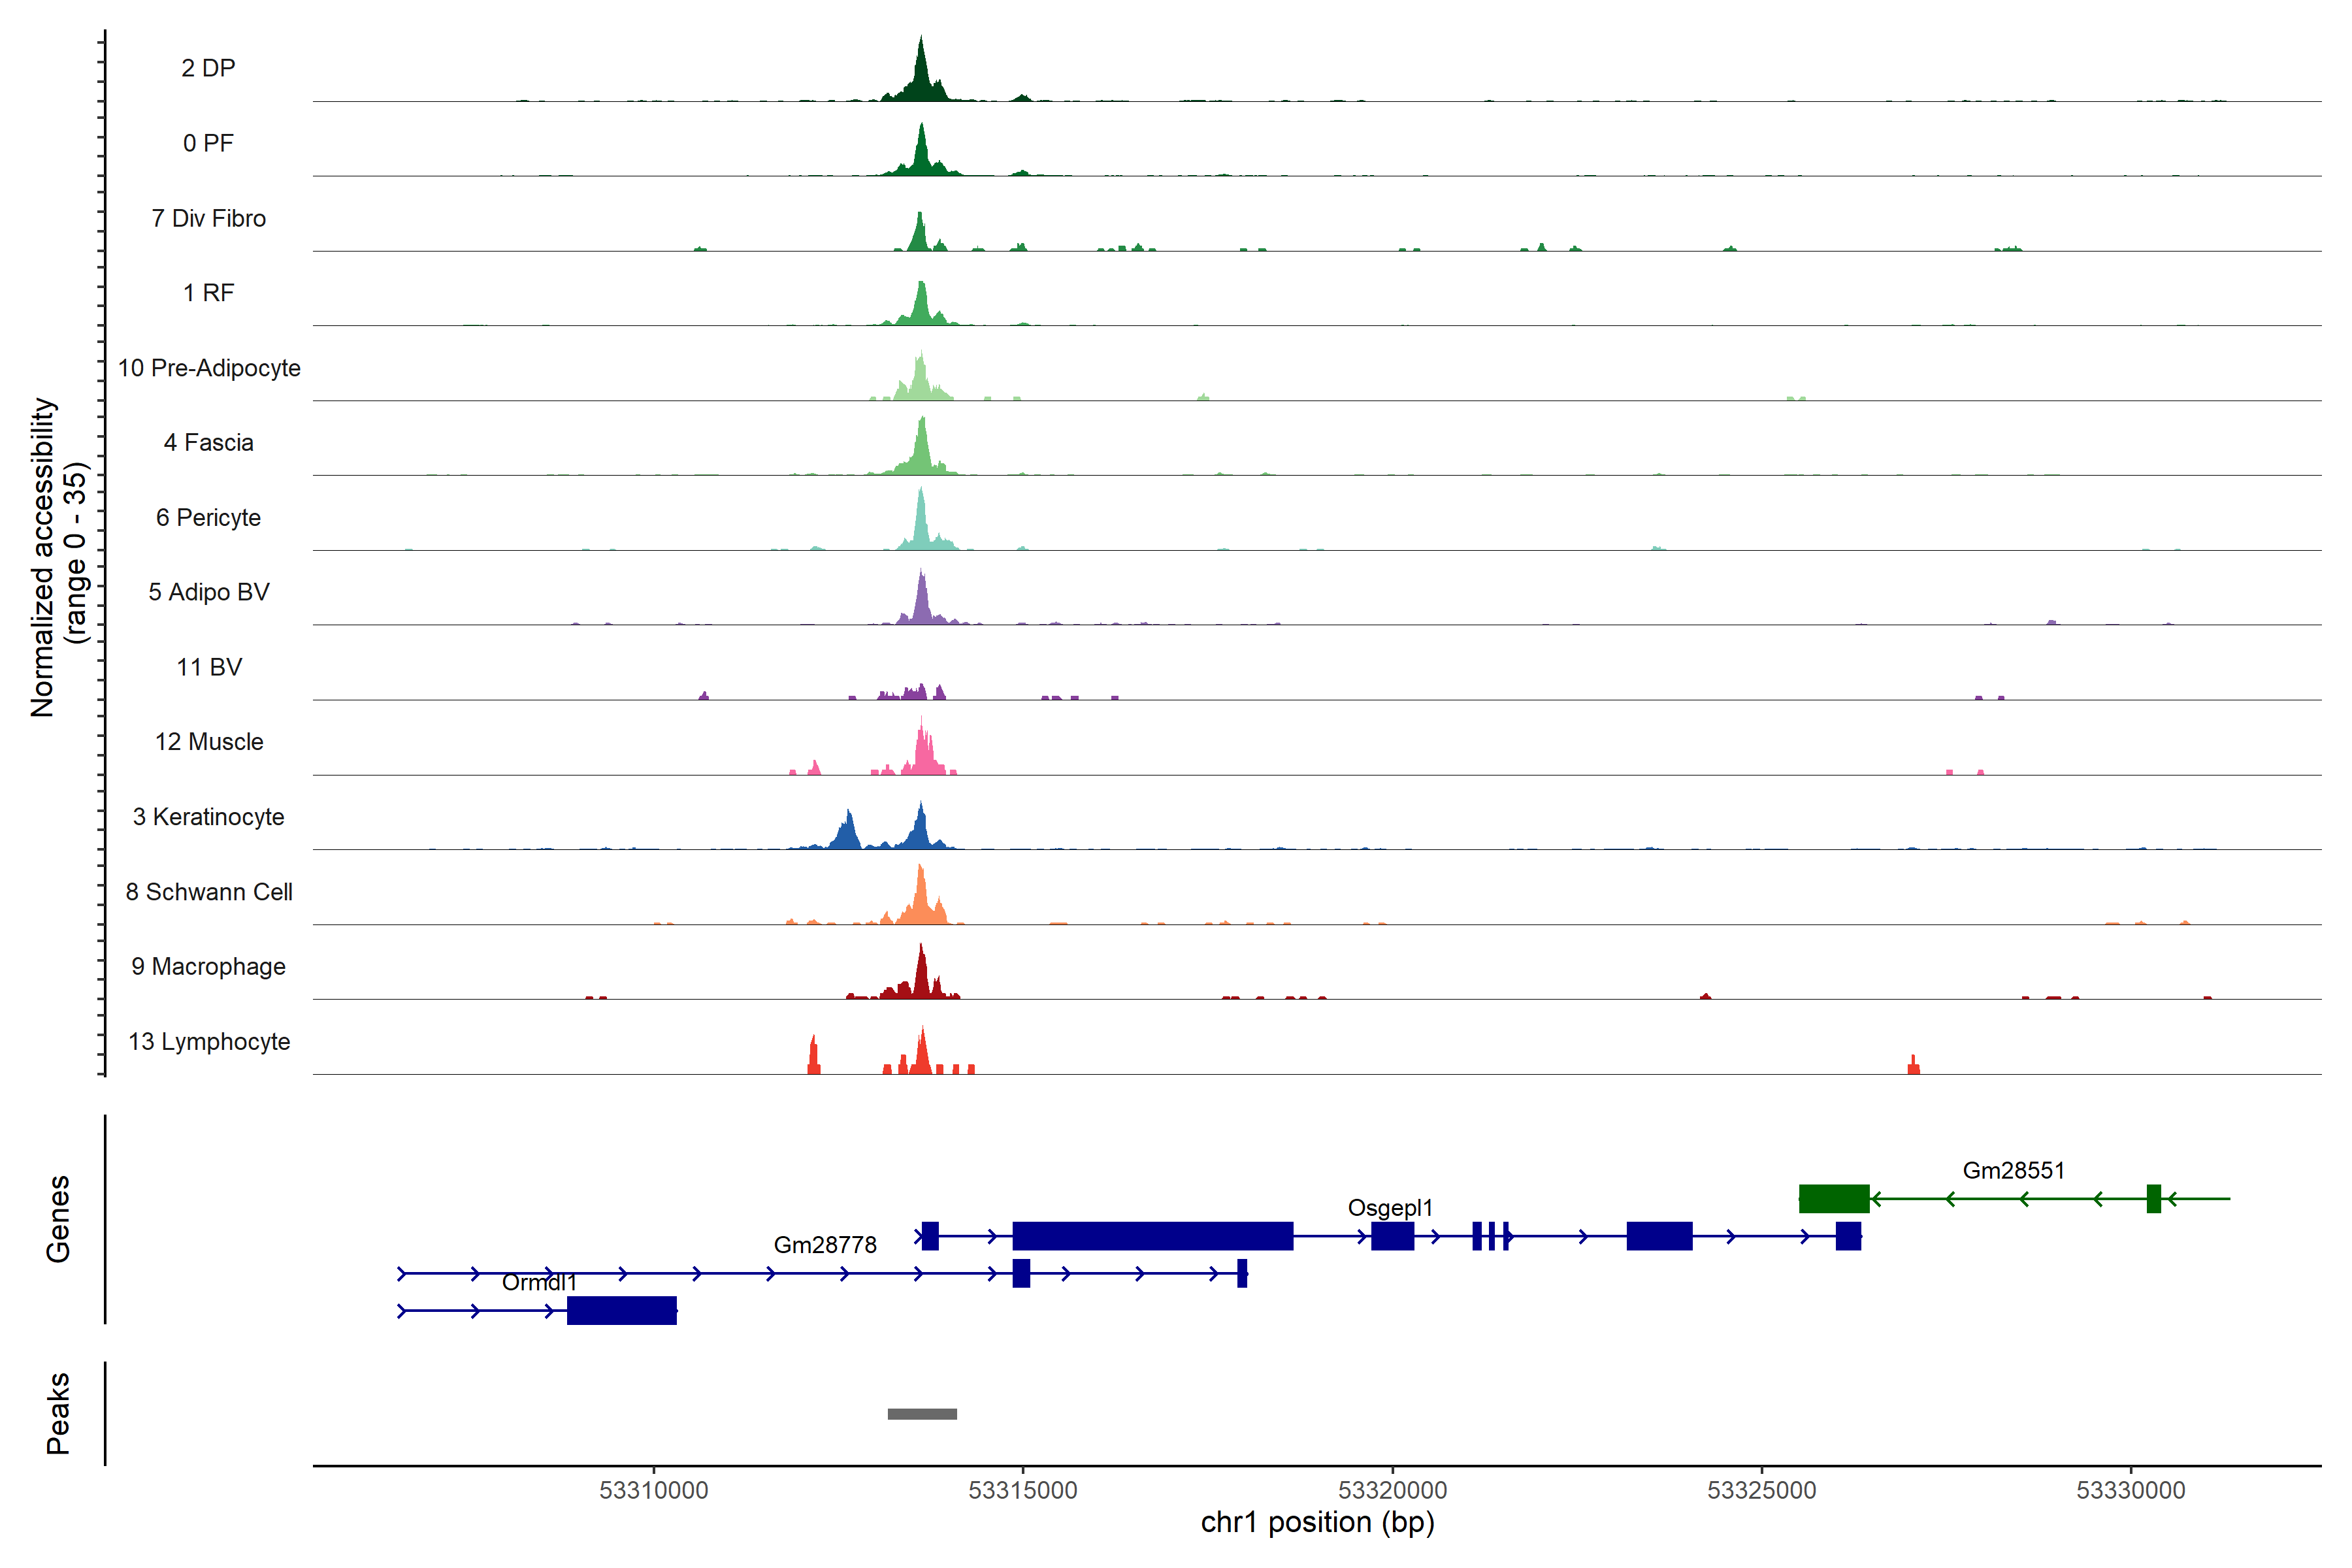
Task: Click the Ormdl1 blue exon block
Action: pyautogui.click(x=621, y=1310)
